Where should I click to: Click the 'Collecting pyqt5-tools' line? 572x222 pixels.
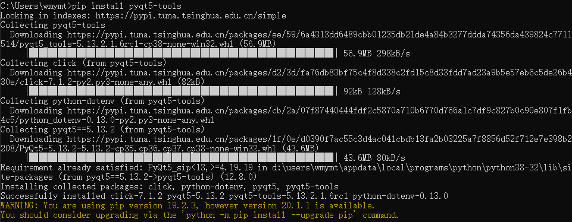pos(52,25)
